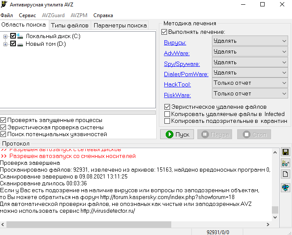
Task: Open the Сервис menu
Action: [x=27, y=15]
